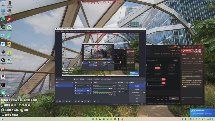Open advanced audio properties gears in mixer
Viewport: 215px width, 121px height.
click(94, 101)
